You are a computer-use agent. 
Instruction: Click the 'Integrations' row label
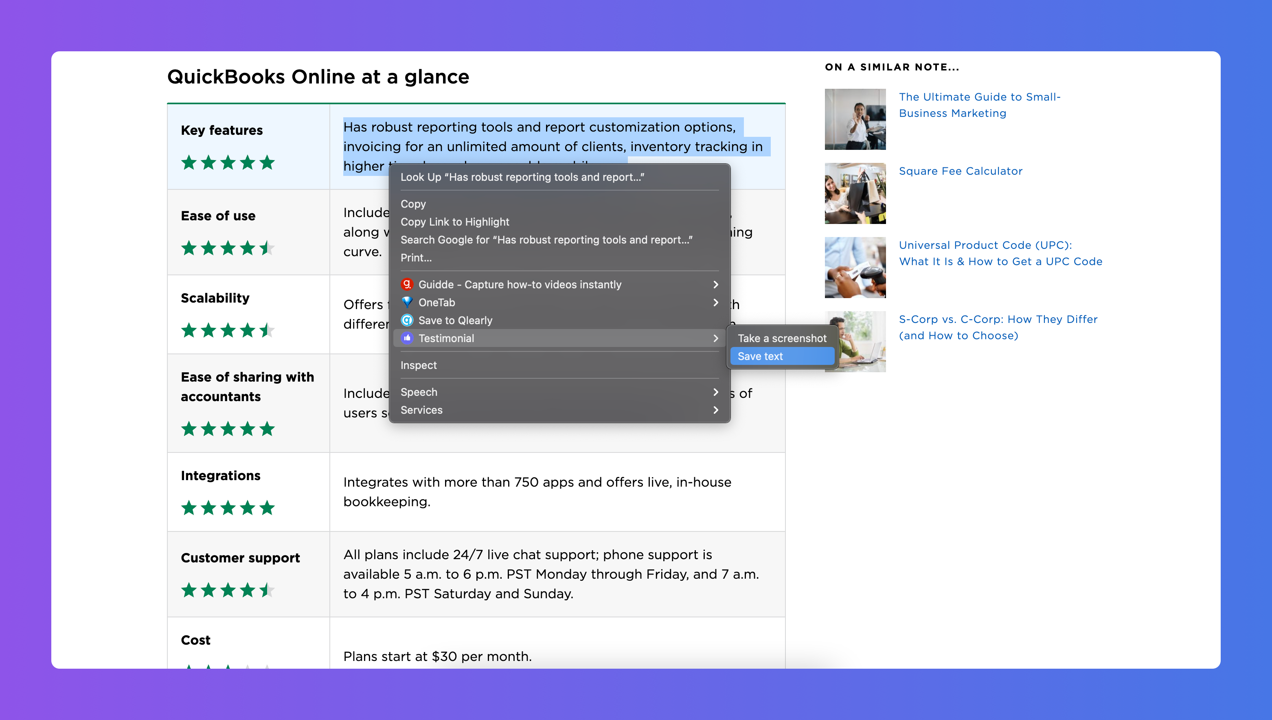point(221,476)
